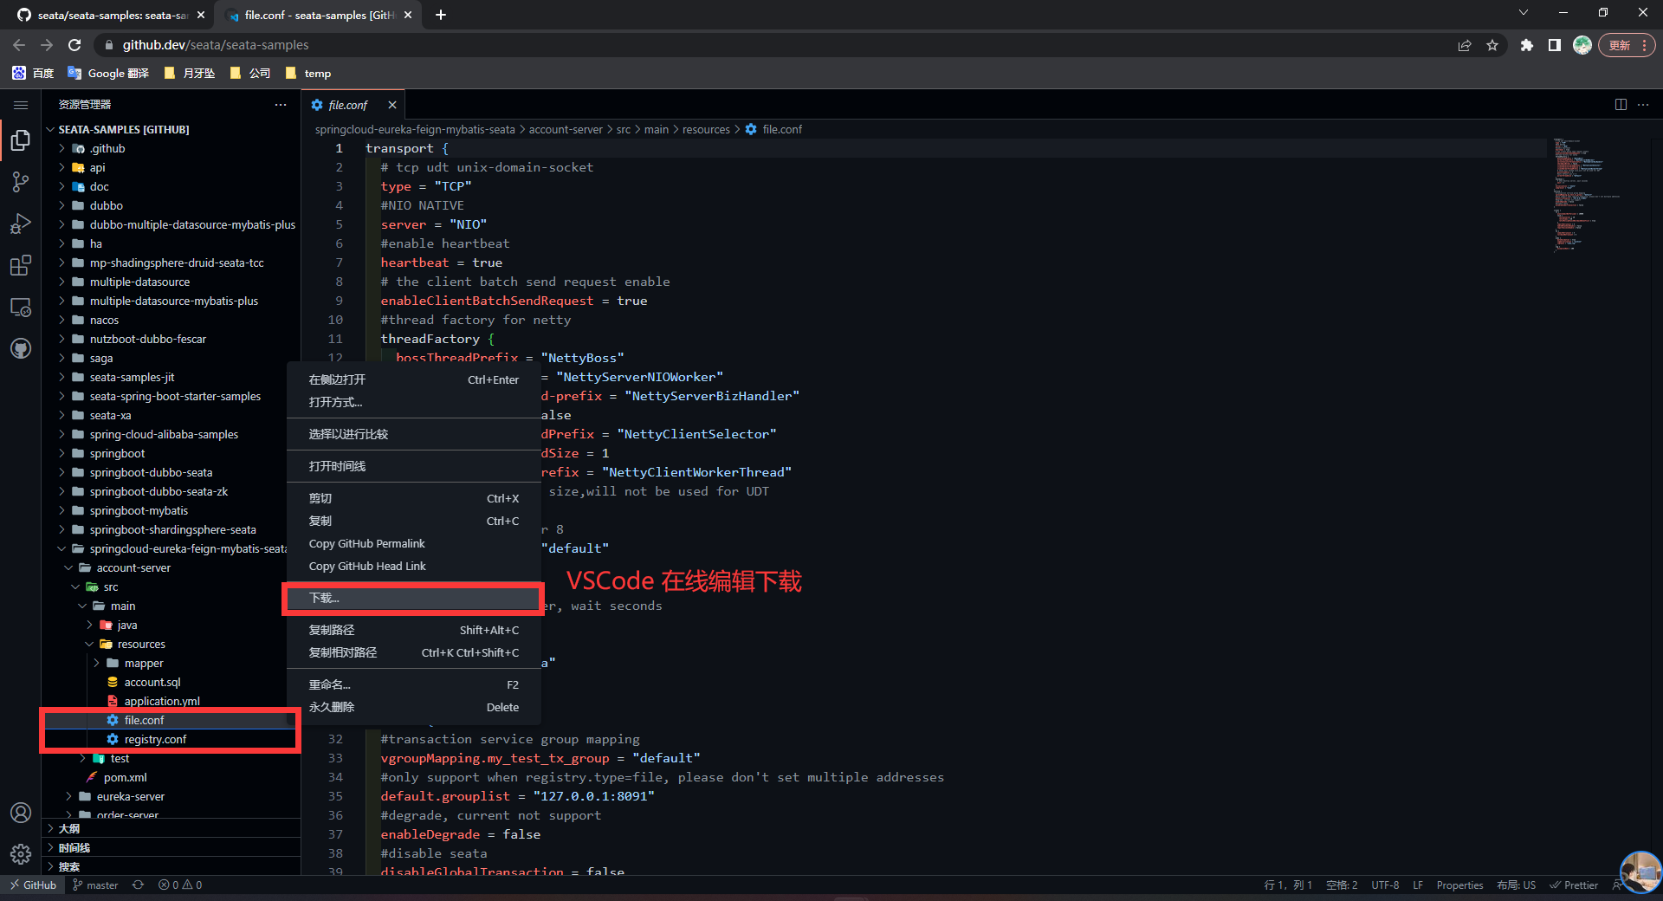Split the editor to the right

point(1621,105)
